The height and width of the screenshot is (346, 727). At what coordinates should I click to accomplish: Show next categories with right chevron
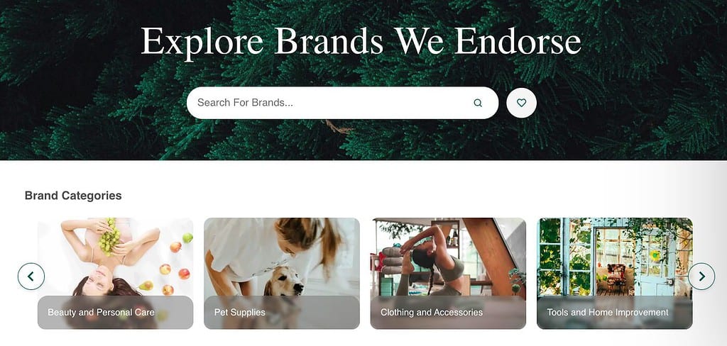point(701,277)
